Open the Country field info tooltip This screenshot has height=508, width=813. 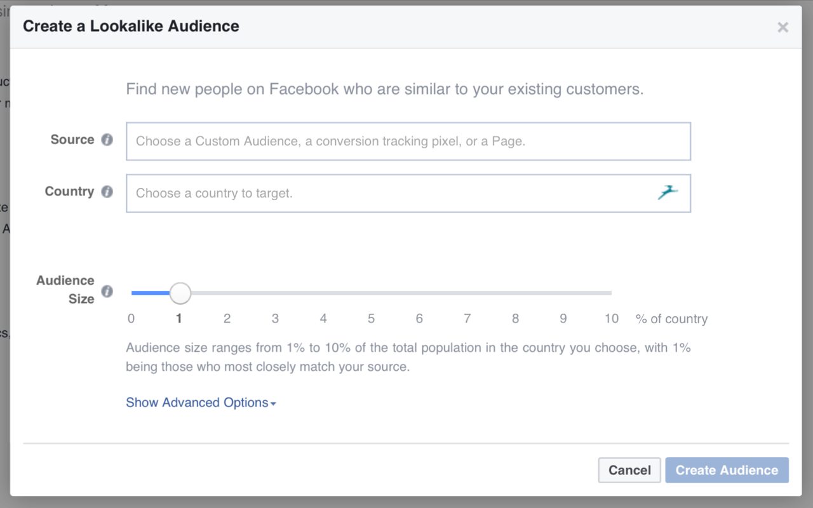coord(107,191)
